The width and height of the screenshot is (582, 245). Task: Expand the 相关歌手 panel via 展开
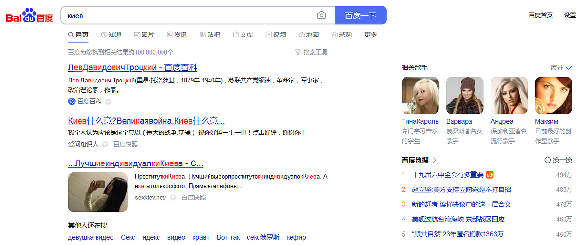tap(562, 67)
